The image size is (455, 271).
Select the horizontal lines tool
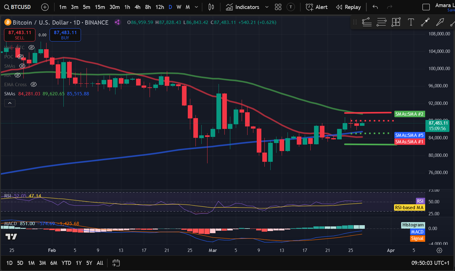click(x=381, y=22)
